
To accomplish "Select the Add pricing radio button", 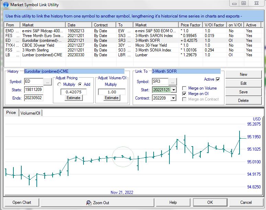I will coord(80,84).
